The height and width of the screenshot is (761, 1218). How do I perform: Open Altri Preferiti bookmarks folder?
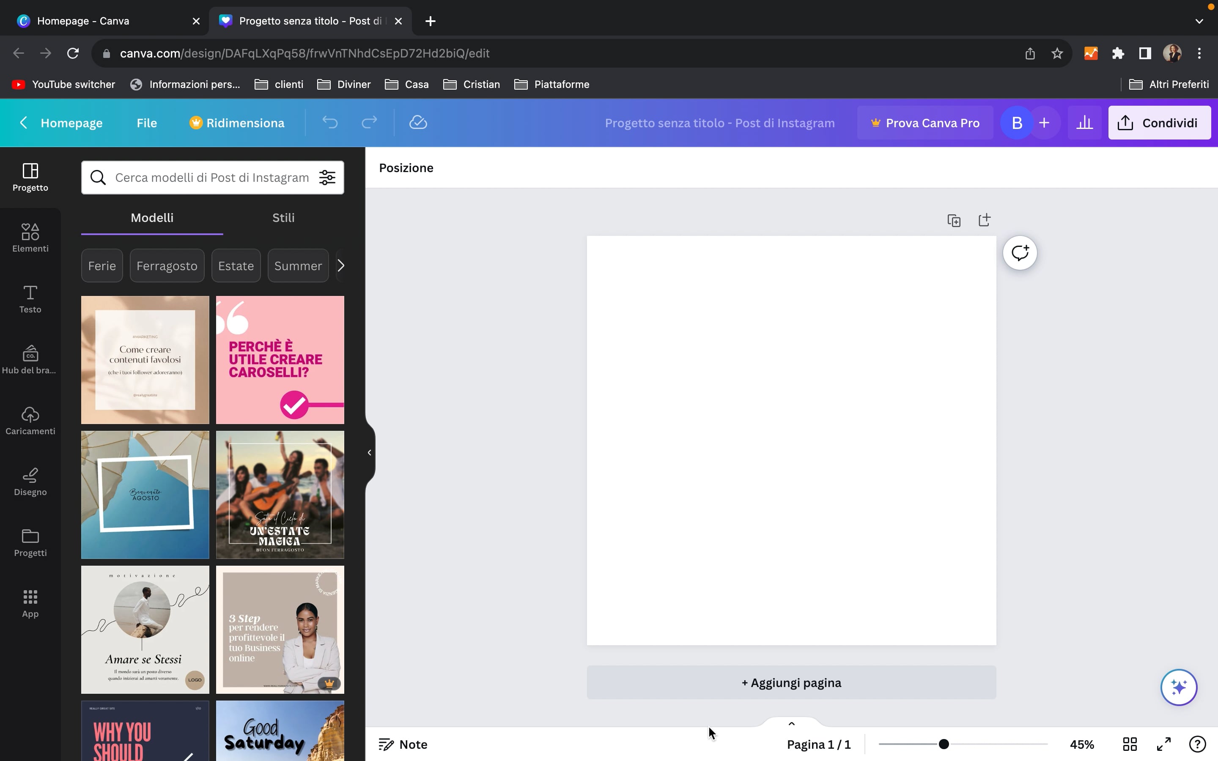click(x=1169, y=85)
